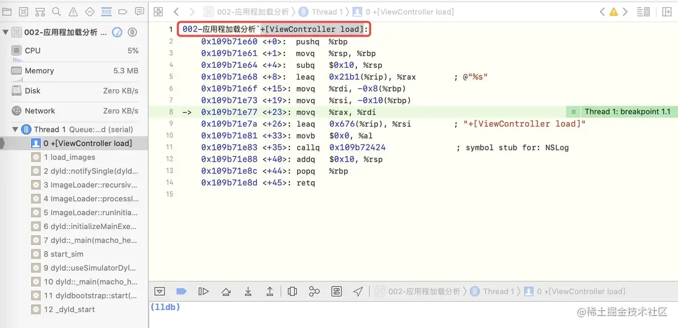Viewport: 678px width, 328px height.
Task: Open project segment in debug bar path
Action: click(418, 291)
